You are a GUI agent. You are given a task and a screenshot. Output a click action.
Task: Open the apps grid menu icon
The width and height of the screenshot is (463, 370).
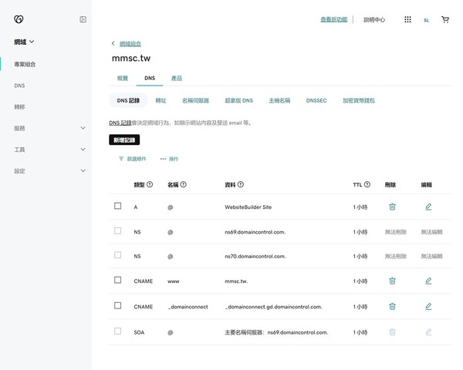click(407, 19)
